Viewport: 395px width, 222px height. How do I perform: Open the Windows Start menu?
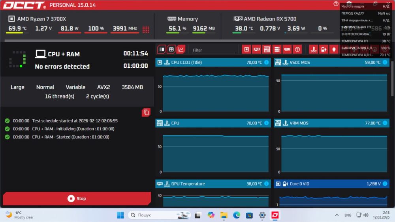[x=120, y=215]
